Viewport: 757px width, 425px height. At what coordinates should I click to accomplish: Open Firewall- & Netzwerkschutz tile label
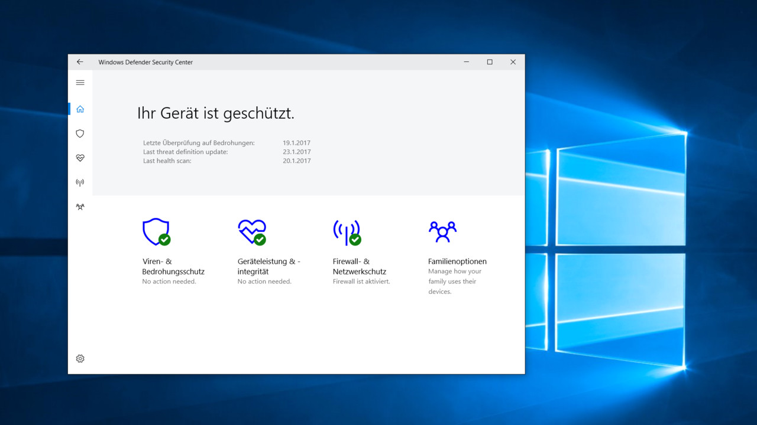click(360, 267)
